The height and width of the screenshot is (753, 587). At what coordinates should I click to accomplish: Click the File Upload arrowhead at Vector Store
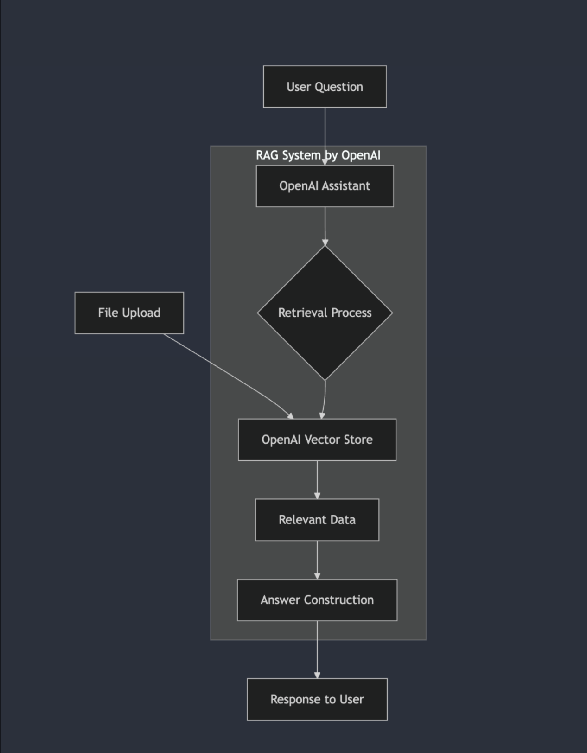click(x=290, y=416)
